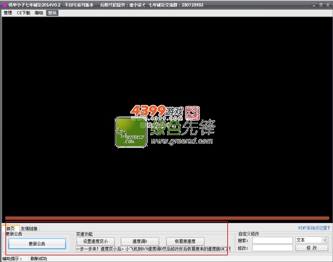The image size is (333, 262).
Task: Click the 设置速度变小 button
Action: pyautogui.click(x=95, y=241)
